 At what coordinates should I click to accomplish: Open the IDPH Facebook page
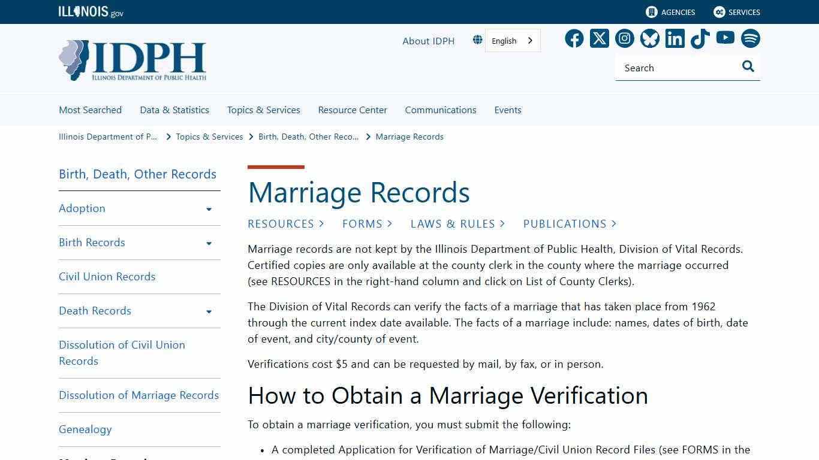[574, 38]
